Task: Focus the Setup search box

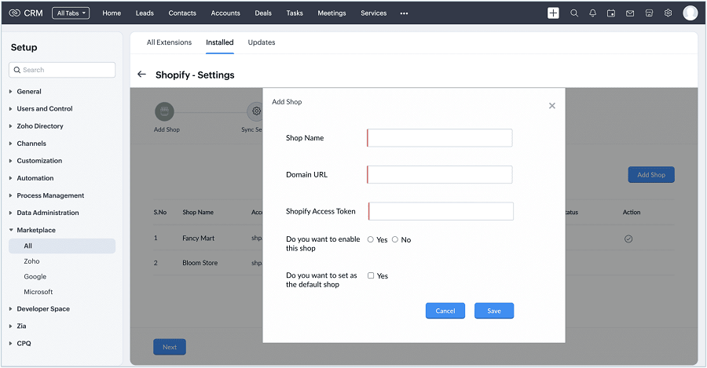Action: (62, 70)
